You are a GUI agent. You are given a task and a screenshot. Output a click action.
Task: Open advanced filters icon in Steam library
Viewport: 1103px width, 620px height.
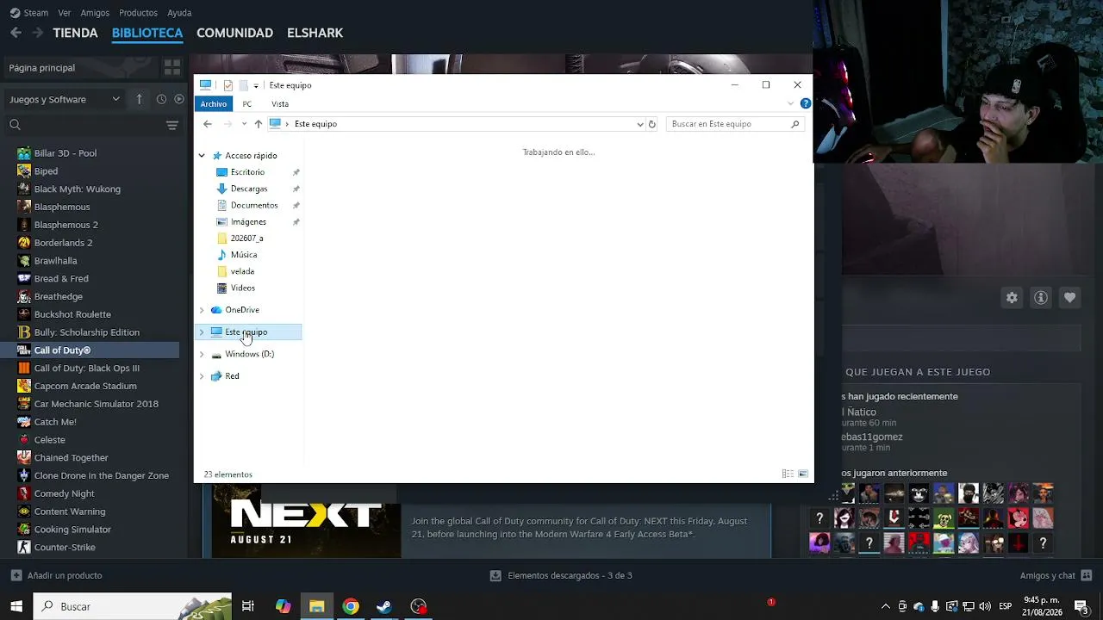click(172, 125)
